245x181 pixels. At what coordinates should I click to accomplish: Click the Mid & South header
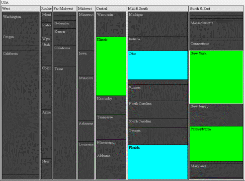(x=158, y=9)
